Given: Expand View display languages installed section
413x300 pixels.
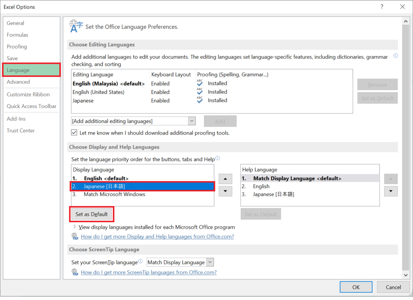Looking at the screenshot, I should [x=75, y=227].
